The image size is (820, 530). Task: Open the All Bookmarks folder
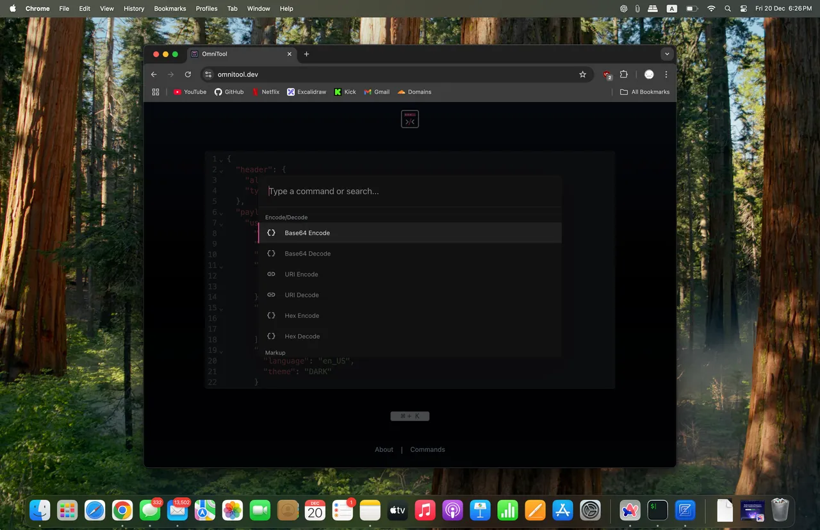click(x=644, y=92)
